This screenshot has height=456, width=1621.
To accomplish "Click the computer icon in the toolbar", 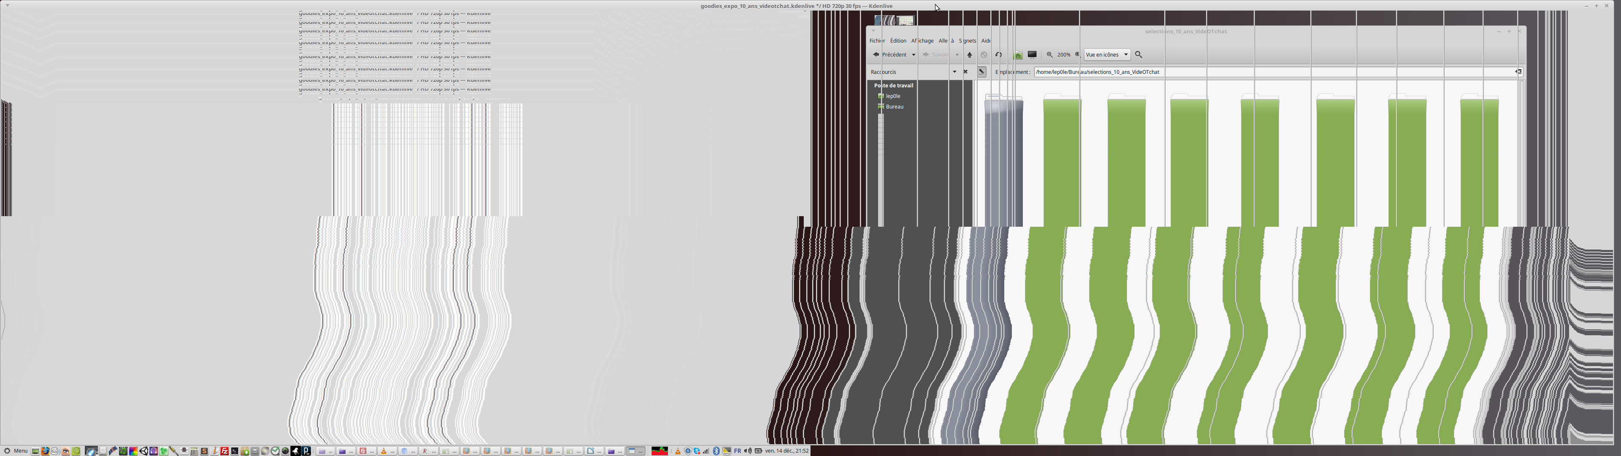I will tap(1032, 55).
